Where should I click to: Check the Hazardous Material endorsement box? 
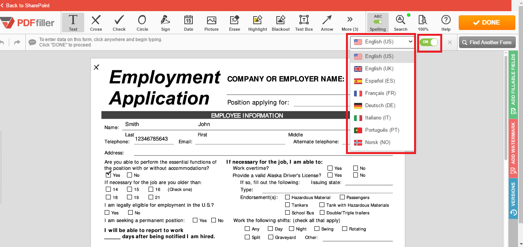pyautogui.click(x=287, y=197)
